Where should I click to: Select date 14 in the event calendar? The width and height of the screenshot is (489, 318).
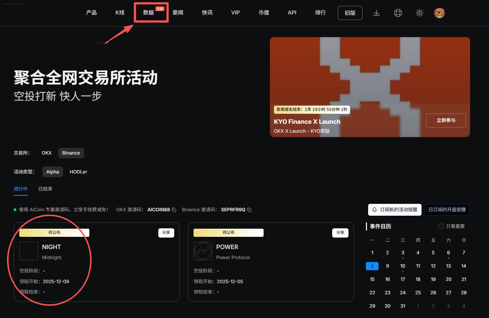point(464,266)
